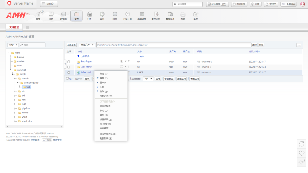Image resolution: width=308 pixels, height=173 pixels.
Task: Collapse the sidebar with the '<' handle
Action: 65,64
